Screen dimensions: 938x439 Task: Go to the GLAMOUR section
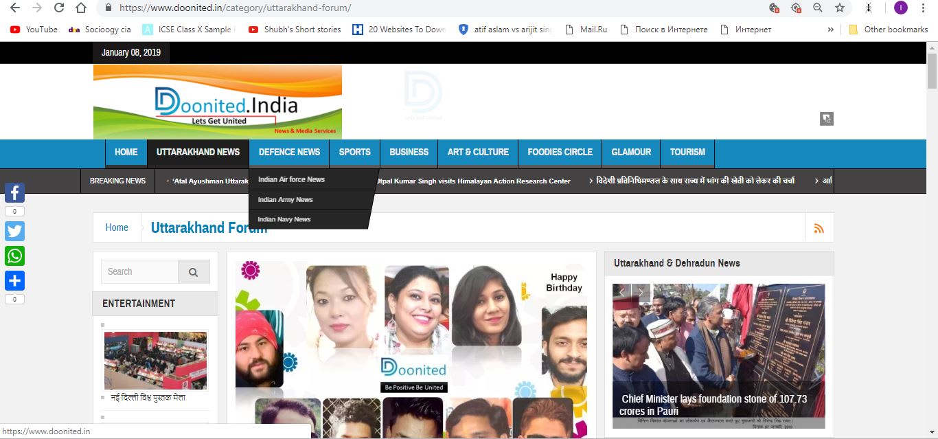pos(631,153)
